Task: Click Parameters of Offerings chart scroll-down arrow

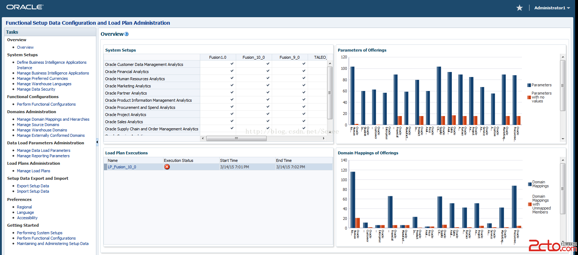Action: pyautogui.click(x=563, y=139)
